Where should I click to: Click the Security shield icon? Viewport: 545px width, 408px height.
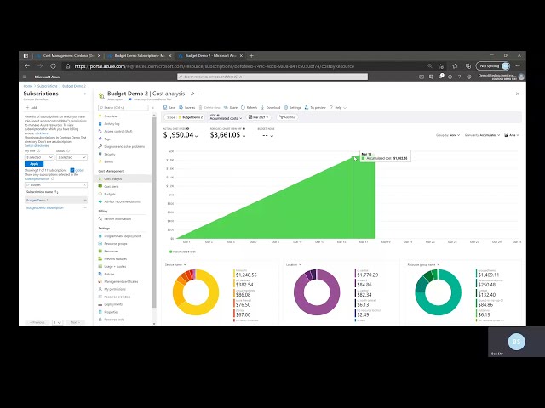pos(100,154)
